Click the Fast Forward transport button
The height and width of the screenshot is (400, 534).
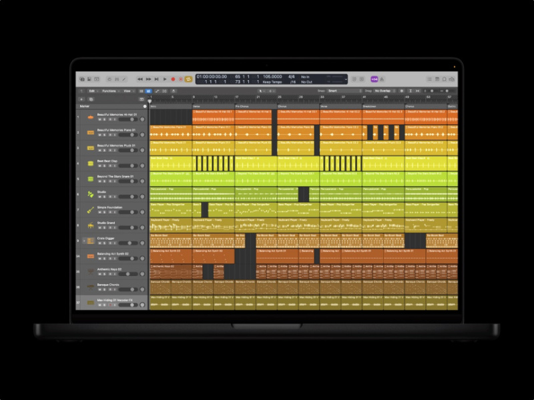[x=148, y=79]
